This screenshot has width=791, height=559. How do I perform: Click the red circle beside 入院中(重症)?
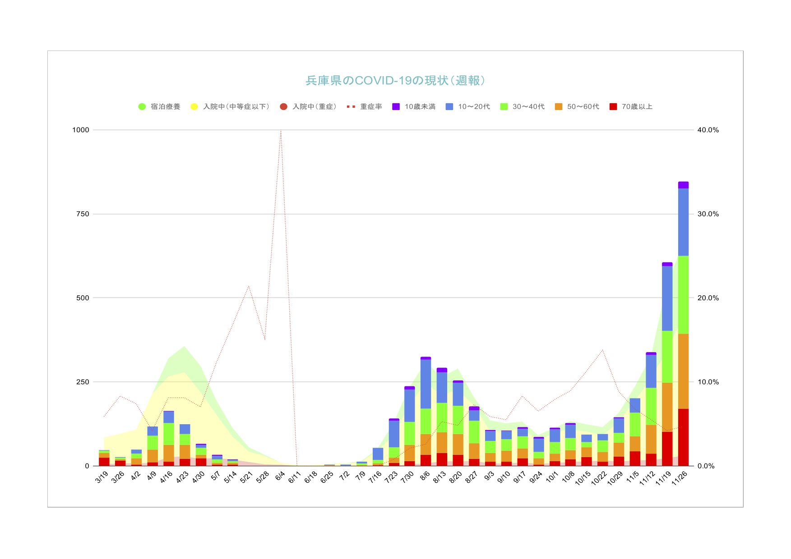click(x=283, y=107)
